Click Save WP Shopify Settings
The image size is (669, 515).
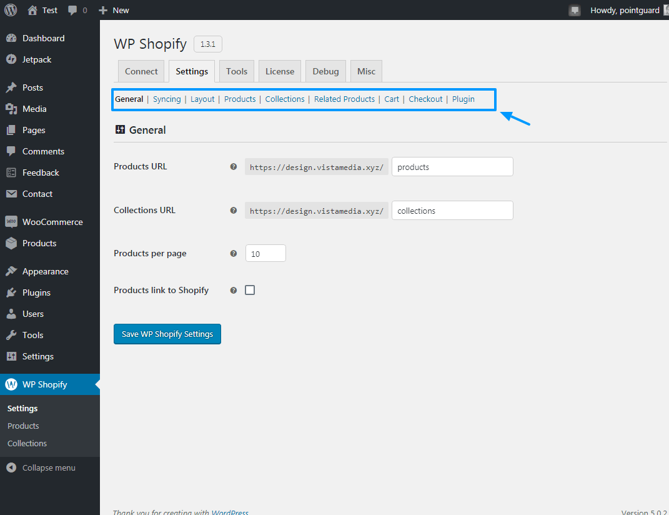tap(167, 334)
